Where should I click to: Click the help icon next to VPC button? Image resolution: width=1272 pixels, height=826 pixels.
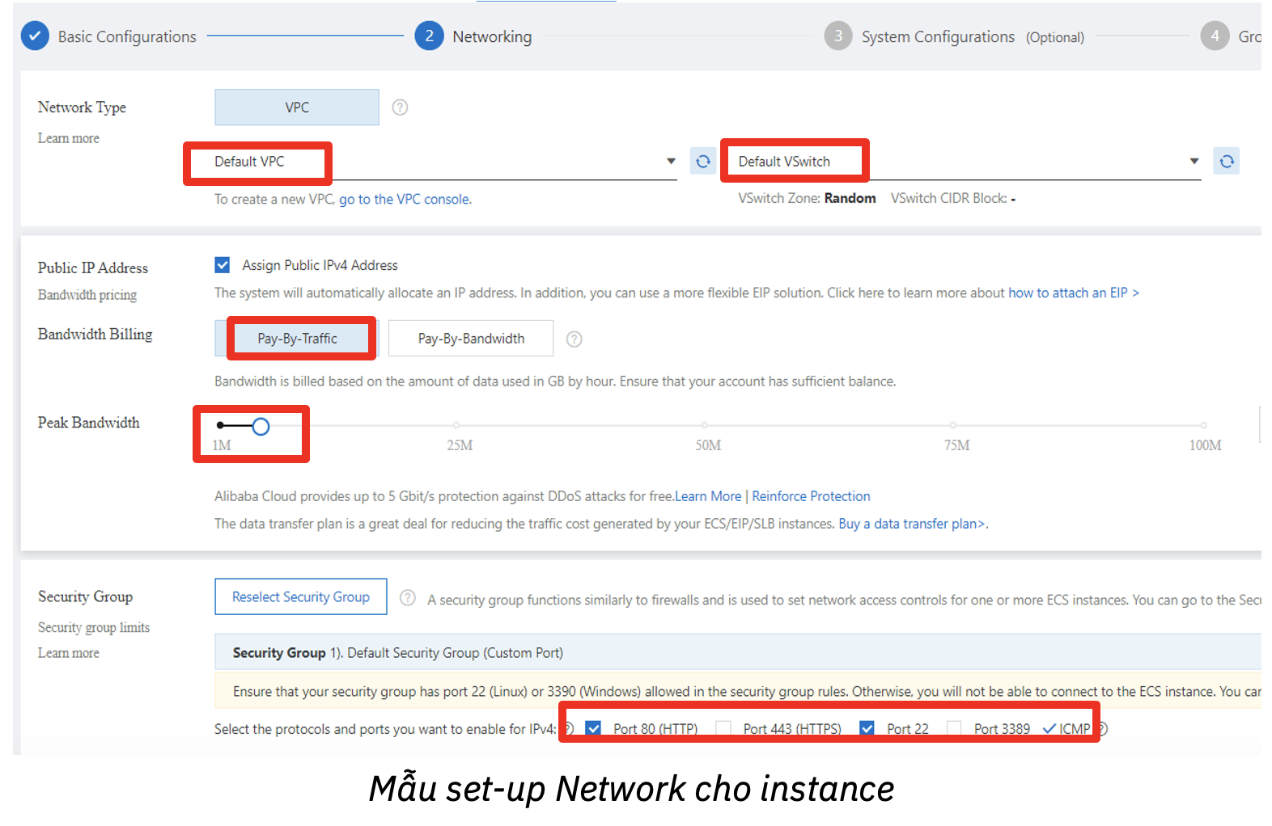click(x=400, y=107)
